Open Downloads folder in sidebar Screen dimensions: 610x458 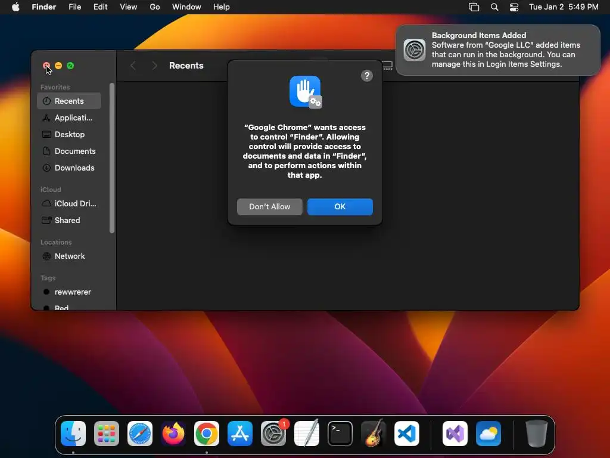coord(69,168)
